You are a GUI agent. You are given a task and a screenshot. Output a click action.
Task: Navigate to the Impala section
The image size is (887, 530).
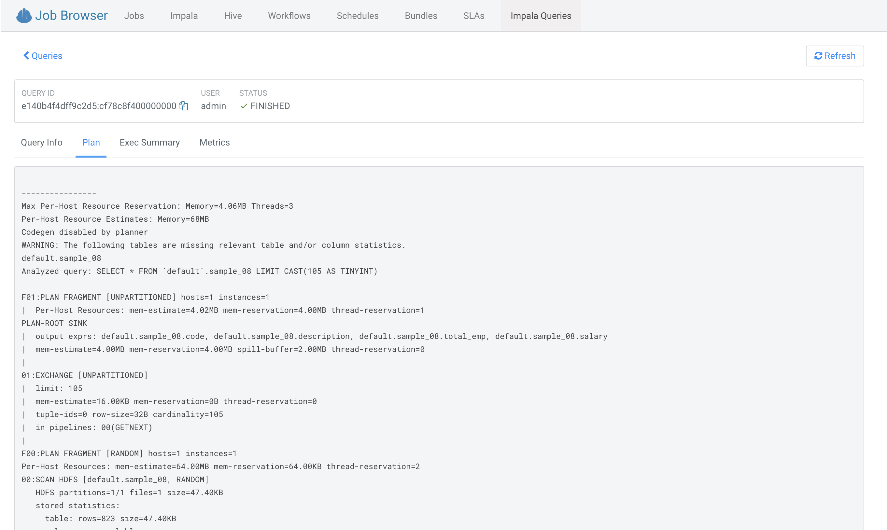(184, 16)
